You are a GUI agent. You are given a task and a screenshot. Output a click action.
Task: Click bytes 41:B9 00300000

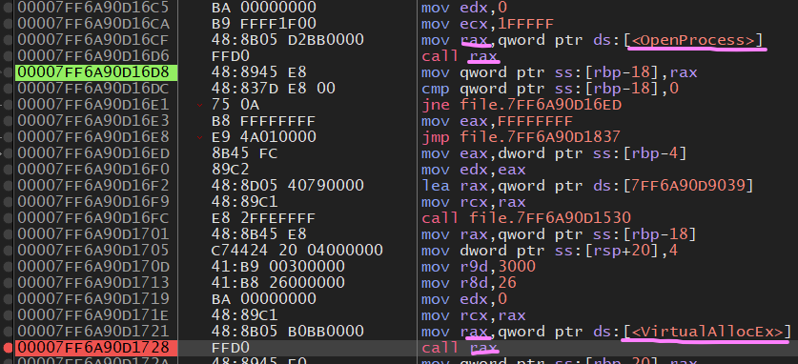[x=277, y=267]
